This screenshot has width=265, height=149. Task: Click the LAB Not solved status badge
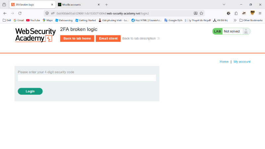(231, 31)
